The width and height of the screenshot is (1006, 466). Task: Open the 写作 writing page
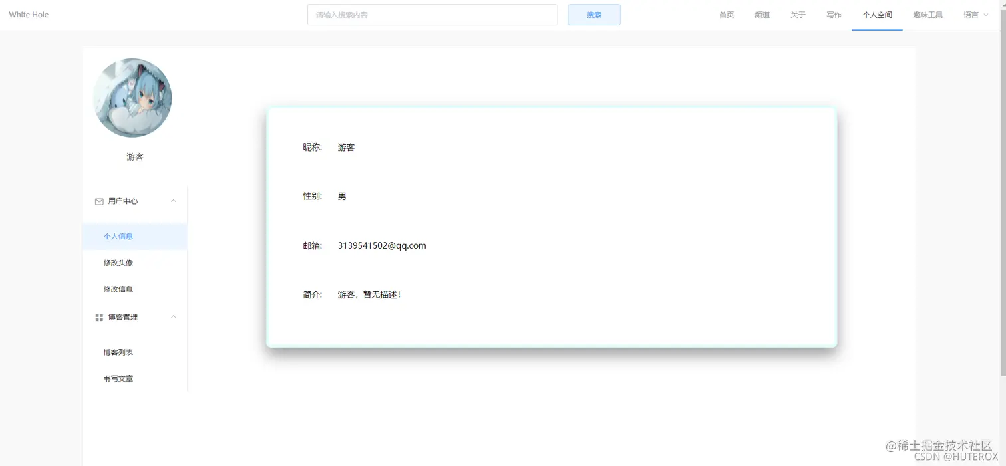834,15
